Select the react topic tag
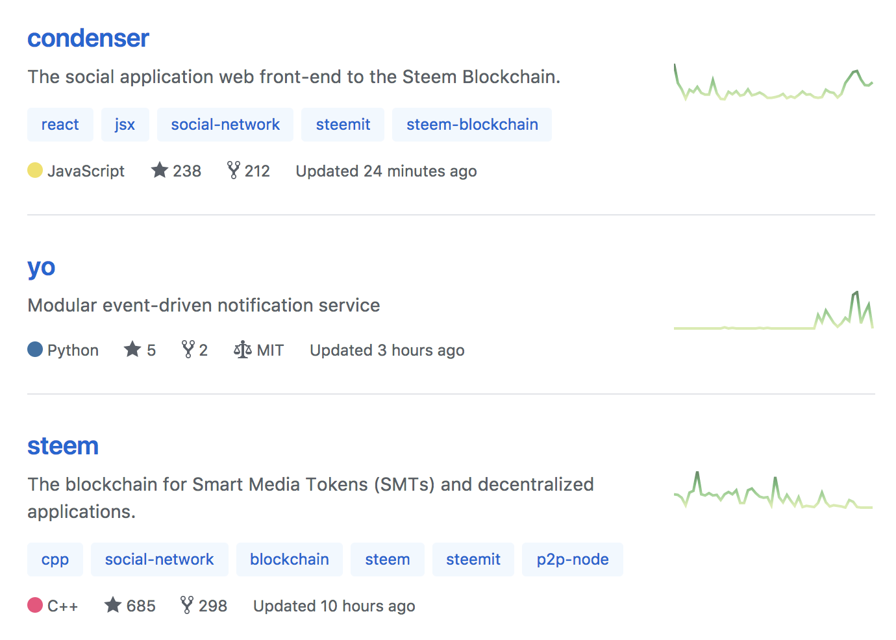896x640 pixels. click(60, 125)
